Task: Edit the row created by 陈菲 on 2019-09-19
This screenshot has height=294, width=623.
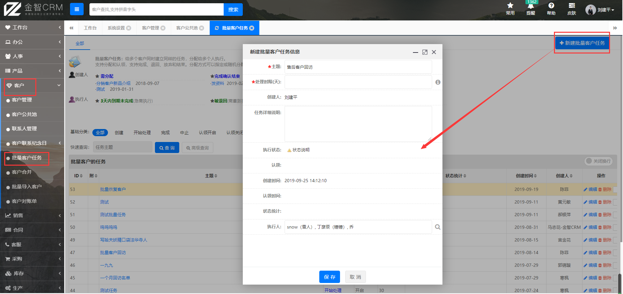Action: (x=590, y=189)
